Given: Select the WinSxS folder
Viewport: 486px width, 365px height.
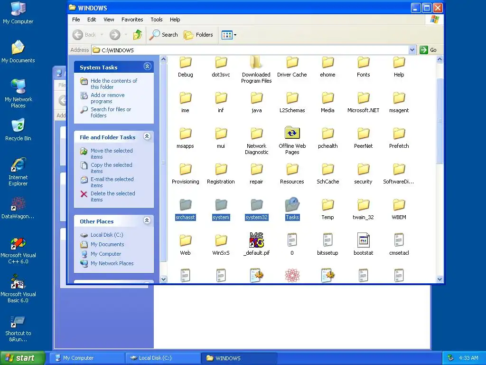Looking at the screenshot, I should (221, 244).
